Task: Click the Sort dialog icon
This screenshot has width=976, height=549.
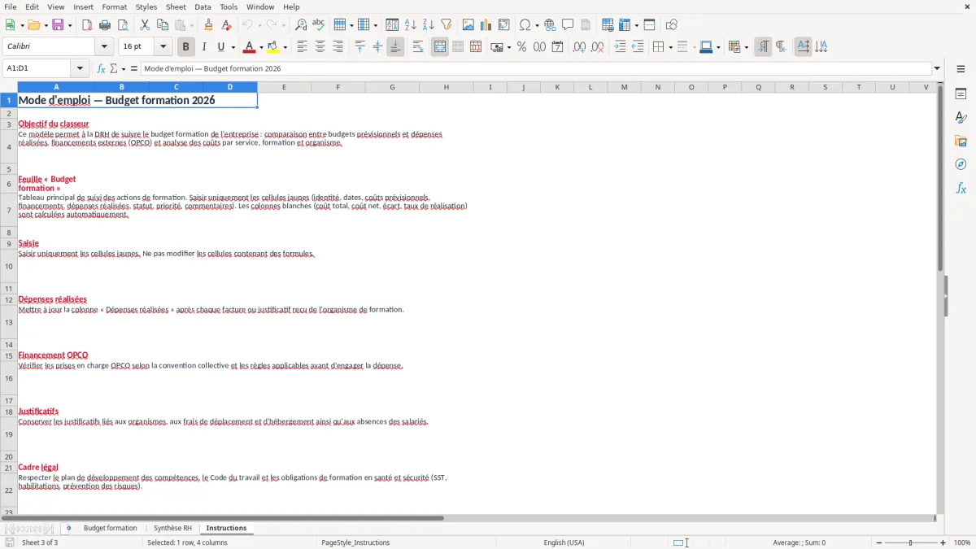Action: point(392,25)
